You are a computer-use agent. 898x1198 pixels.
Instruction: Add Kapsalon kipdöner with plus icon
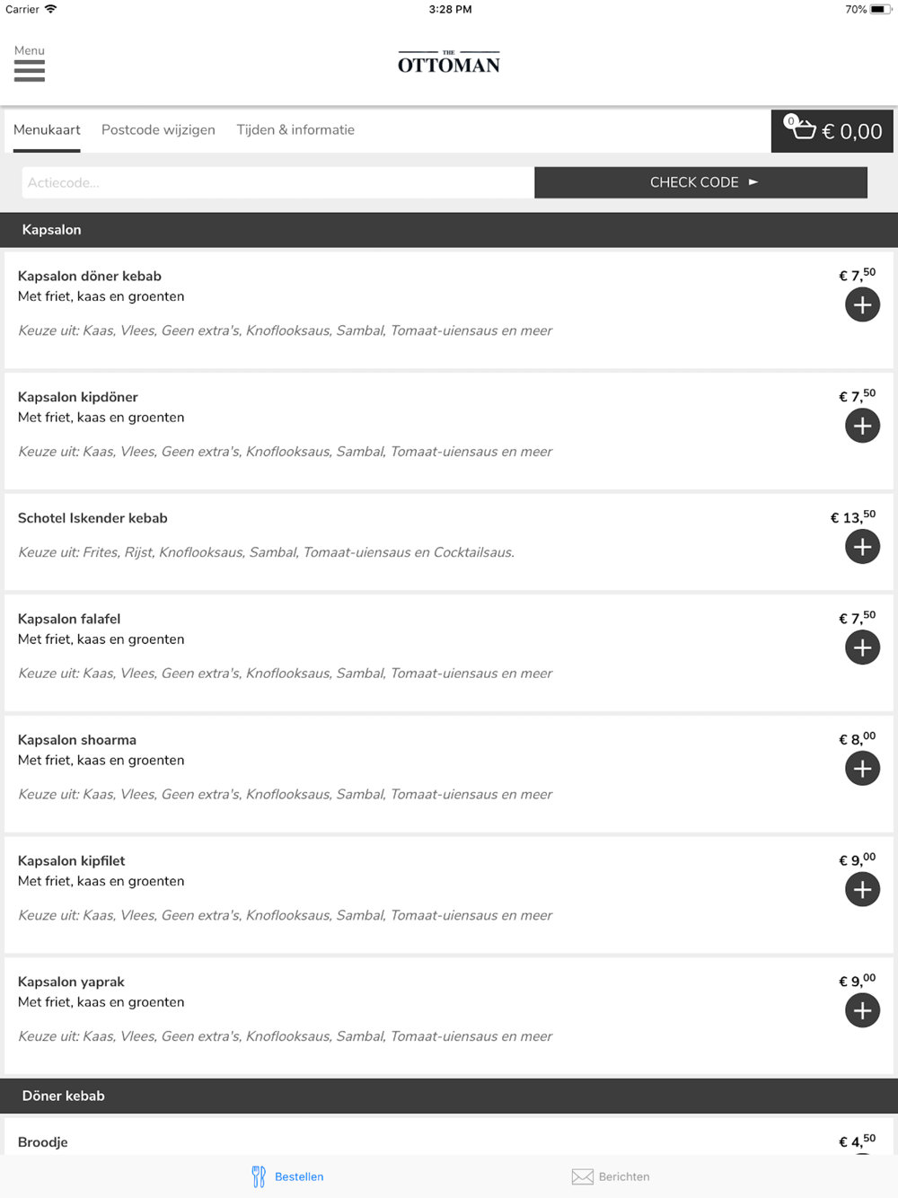pyautogui.click(x=862, y=426)
